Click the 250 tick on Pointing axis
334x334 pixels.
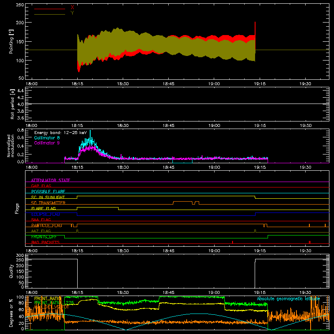(x=20, y=5)
